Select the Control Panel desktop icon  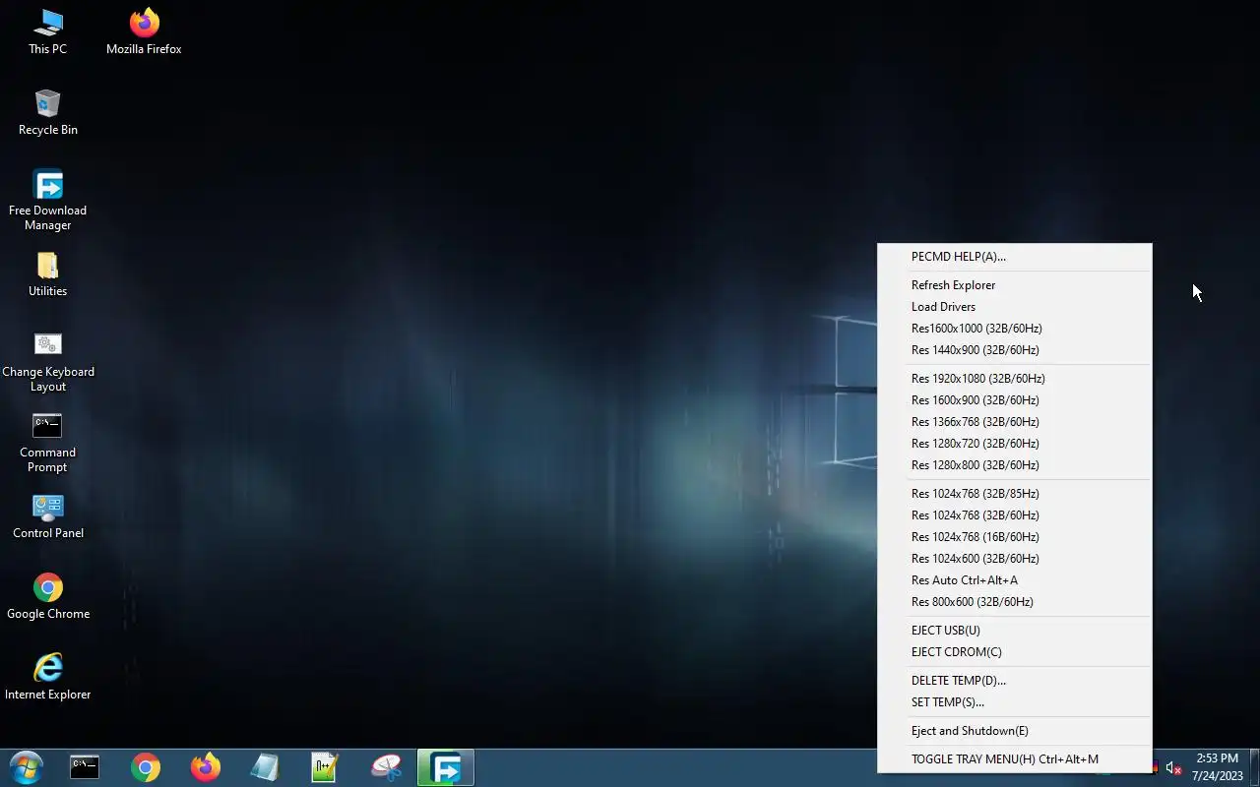[x=47, y=515]
